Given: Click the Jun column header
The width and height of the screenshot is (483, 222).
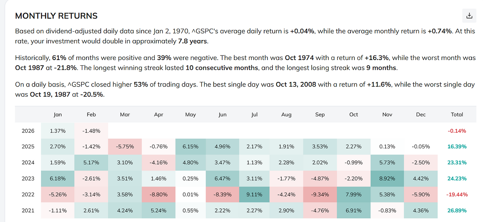Looking at the screenshot, I should pos(222,114).
